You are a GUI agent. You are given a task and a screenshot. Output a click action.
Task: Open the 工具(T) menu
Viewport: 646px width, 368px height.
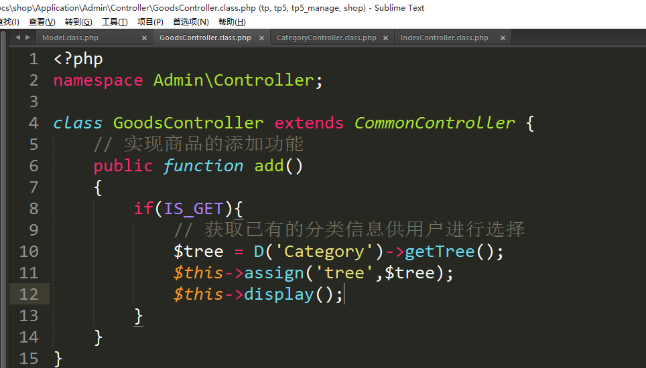tap(115, 22)
